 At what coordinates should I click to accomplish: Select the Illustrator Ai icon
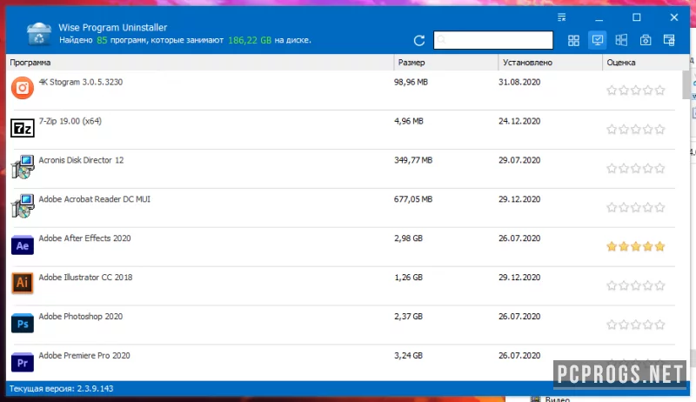pyautogui.click(x=23, y=283)
